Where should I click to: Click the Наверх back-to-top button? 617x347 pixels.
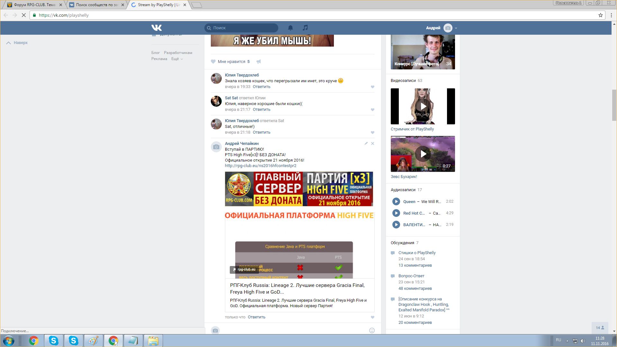coord(17,43)
